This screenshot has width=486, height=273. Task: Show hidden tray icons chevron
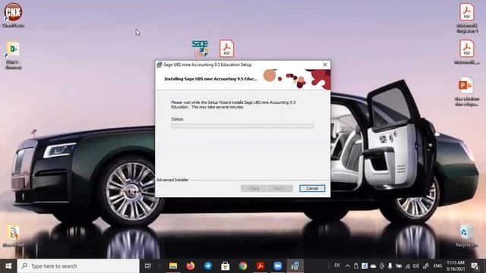click(x=348, y=266)
